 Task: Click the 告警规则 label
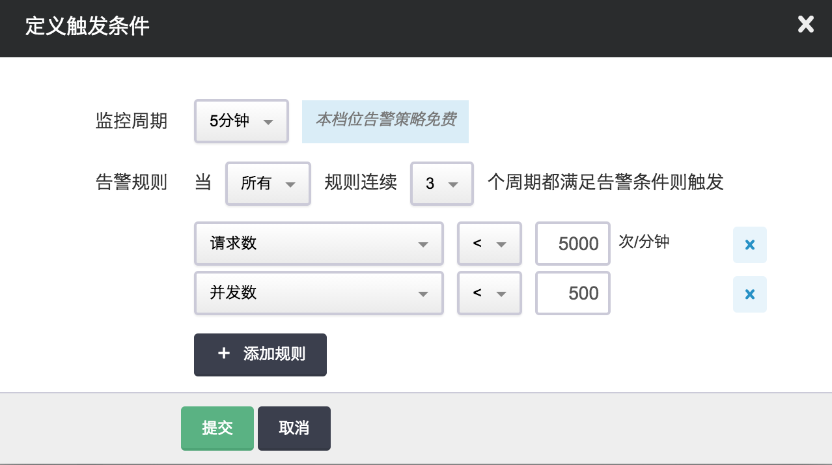coord(132,183)
